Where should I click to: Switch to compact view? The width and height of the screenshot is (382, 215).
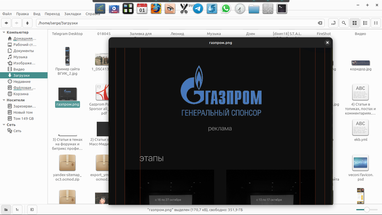click(x=376, y=23)
